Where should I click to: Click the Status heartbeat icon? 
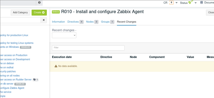190,3
